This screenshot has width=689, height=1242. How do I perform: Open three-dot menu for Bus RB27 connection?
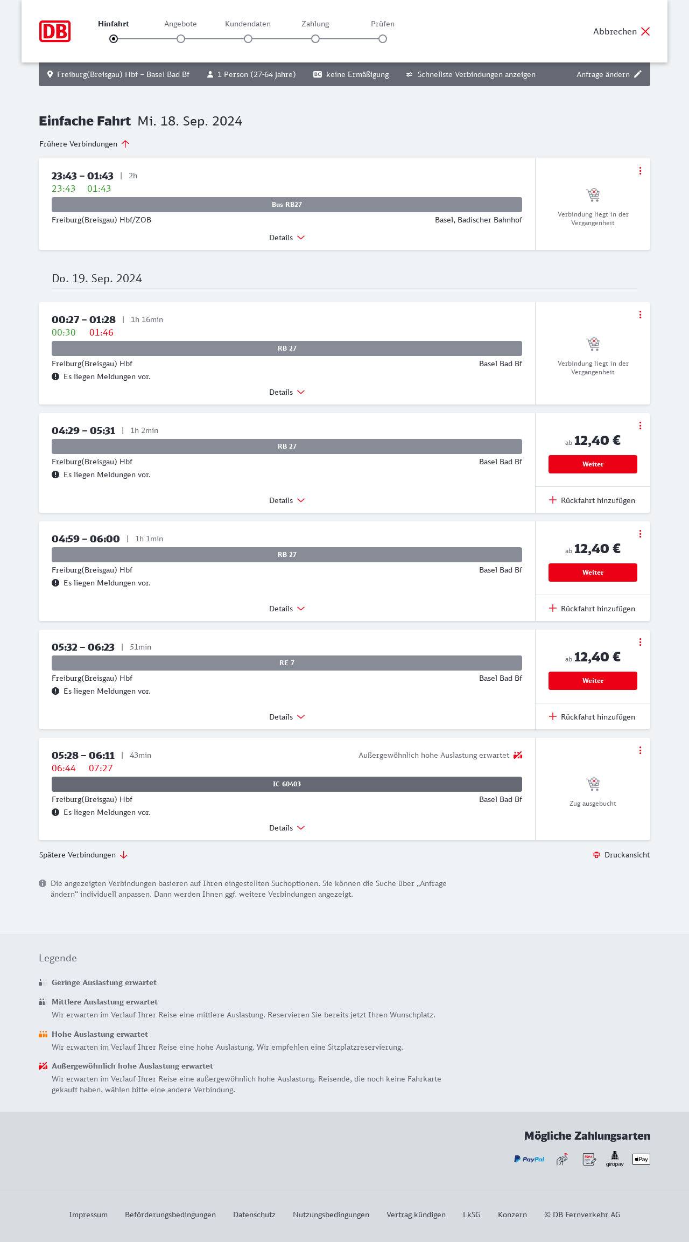pos(640,171)
